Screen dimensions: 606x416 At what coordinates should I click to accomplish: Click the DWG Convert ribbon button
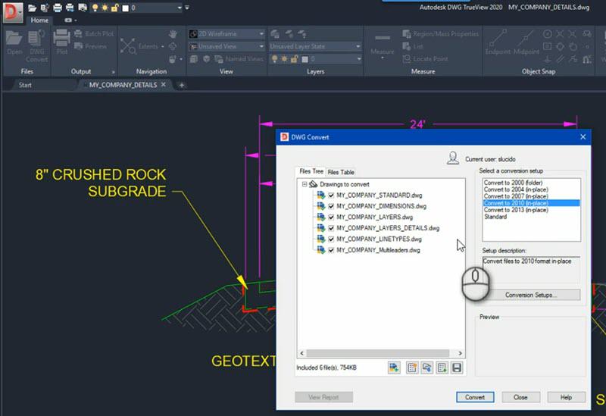coord(36,45)
